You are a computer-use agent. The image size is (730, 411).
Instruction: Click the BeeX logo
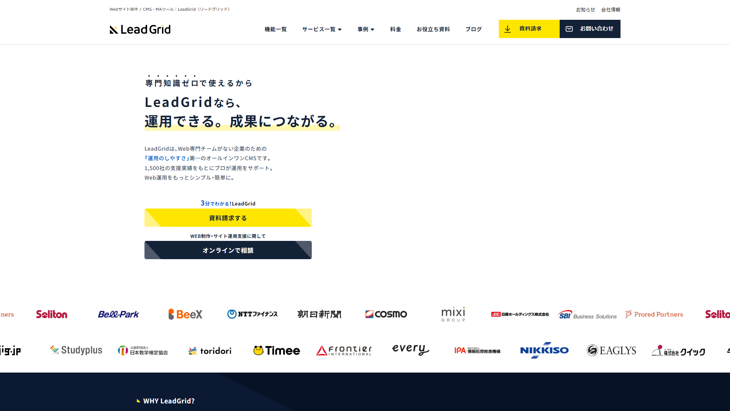[186, 314]
